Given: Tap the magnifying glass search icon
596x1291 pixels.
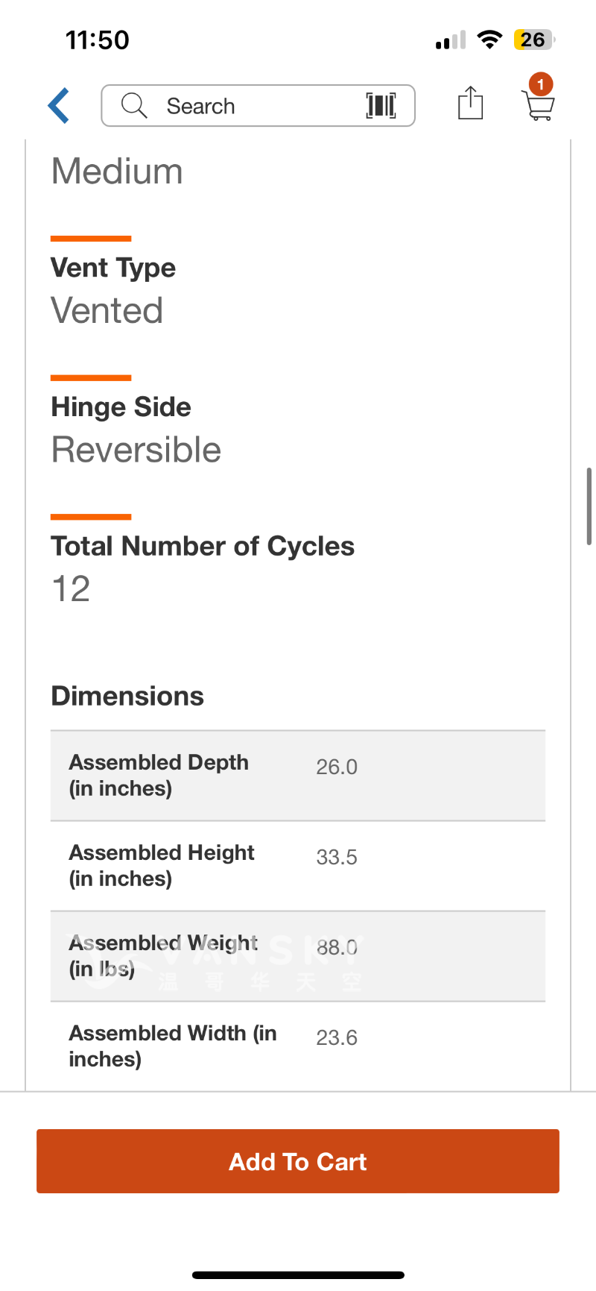Looking at the screenshot, I should point(134,106).
